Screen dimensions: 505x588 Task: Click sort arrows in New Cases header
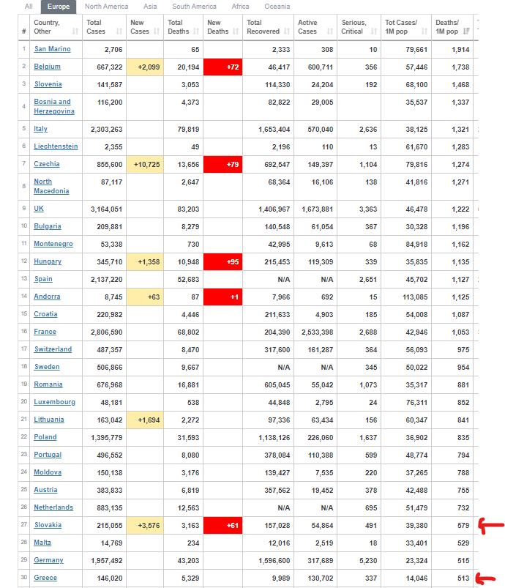pos(157,31)
